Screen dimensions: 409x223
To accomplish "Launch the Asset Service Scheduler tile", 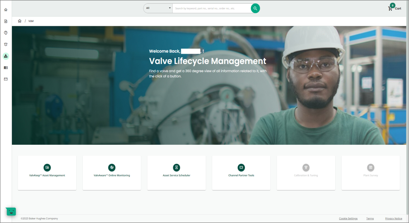I will coord(176,167).
